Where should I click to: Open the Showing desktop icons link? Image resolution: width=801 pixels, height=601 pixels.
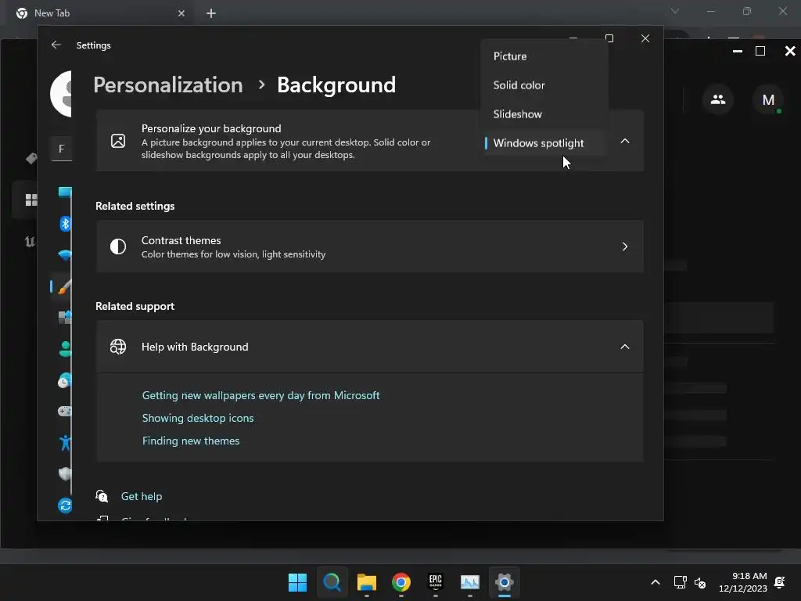click(198, 418)
